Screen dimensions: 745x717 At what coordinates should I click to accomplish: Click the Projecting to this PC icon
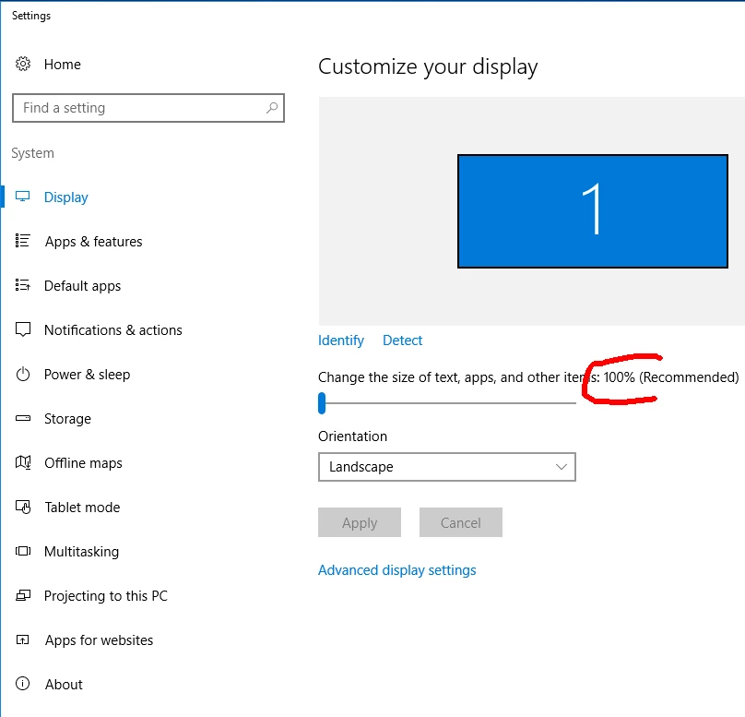[x=23, y=595]
